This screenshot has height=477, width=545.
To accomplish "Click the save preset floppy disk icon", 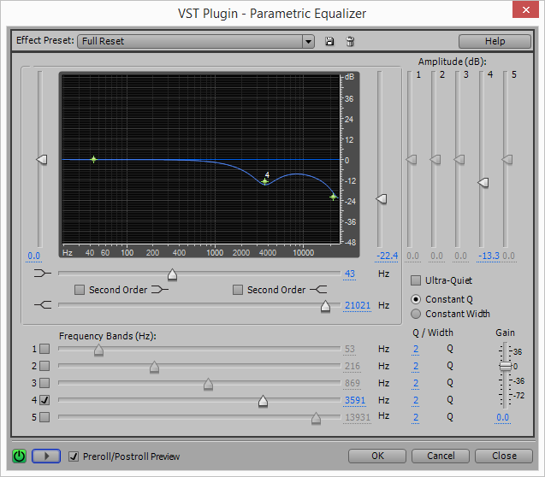I will coord(329,41).
